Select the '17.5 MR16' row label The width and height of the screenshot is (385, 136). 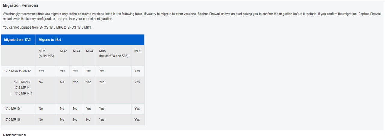(x=12, y=119)
